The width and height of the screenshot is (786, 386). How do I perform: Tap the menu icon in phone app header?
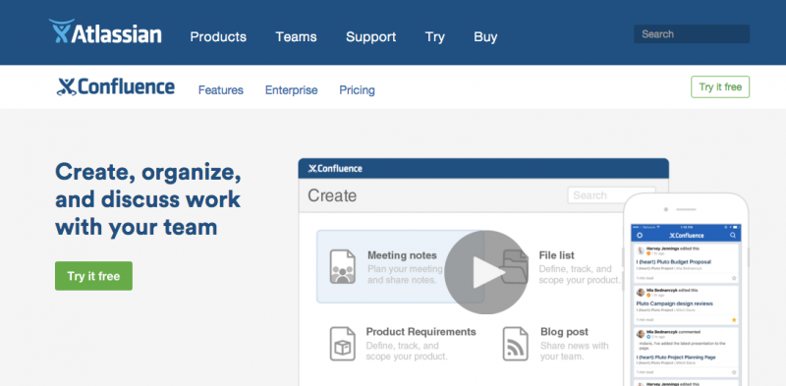pyautogui.click(x=640, y=235)
